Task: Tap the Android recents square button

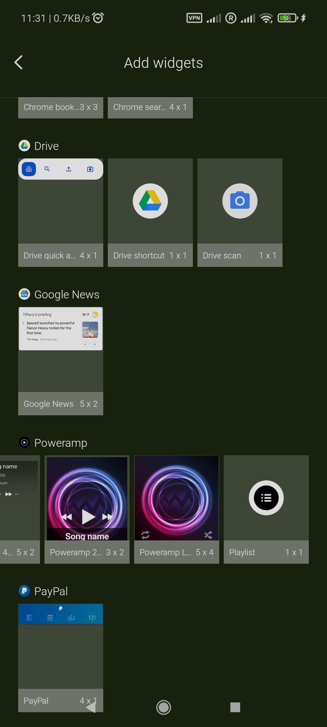Action: coord(235,707)
